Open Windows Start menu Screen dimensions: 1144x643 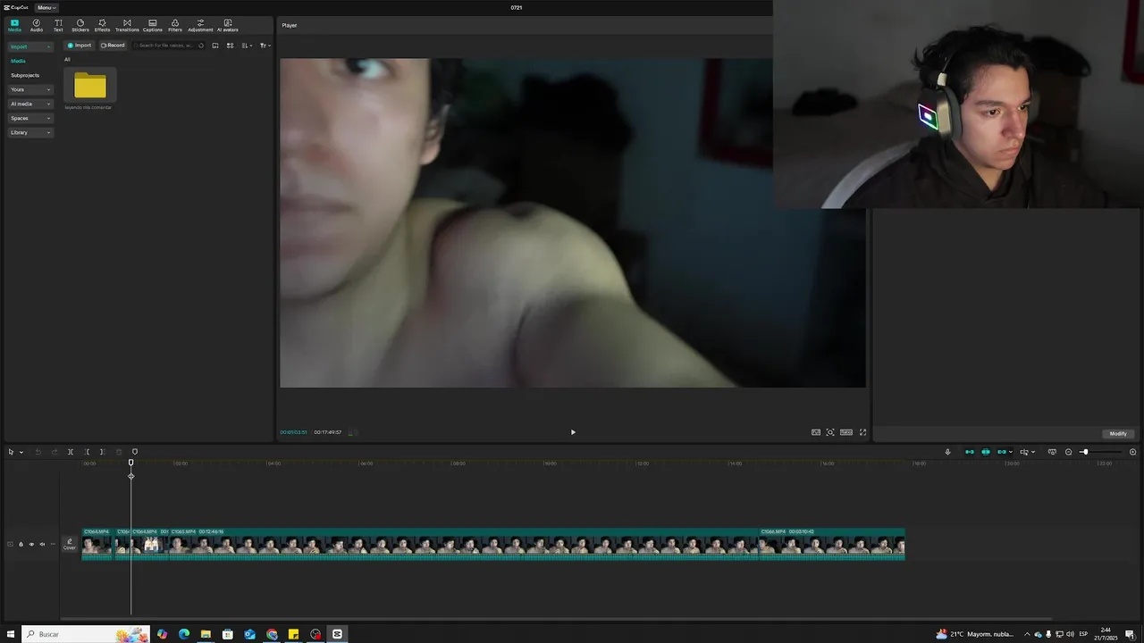[11, 634]
